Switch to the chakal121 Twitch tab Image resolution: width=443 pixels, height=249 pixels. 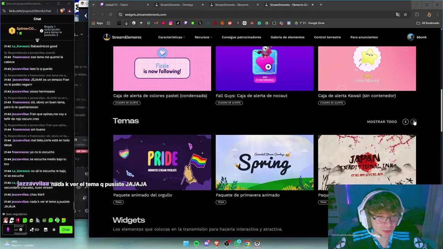[125, 5]
